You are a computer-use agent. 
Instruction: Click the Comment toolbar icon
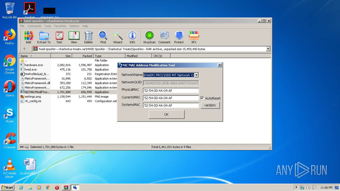164,37
